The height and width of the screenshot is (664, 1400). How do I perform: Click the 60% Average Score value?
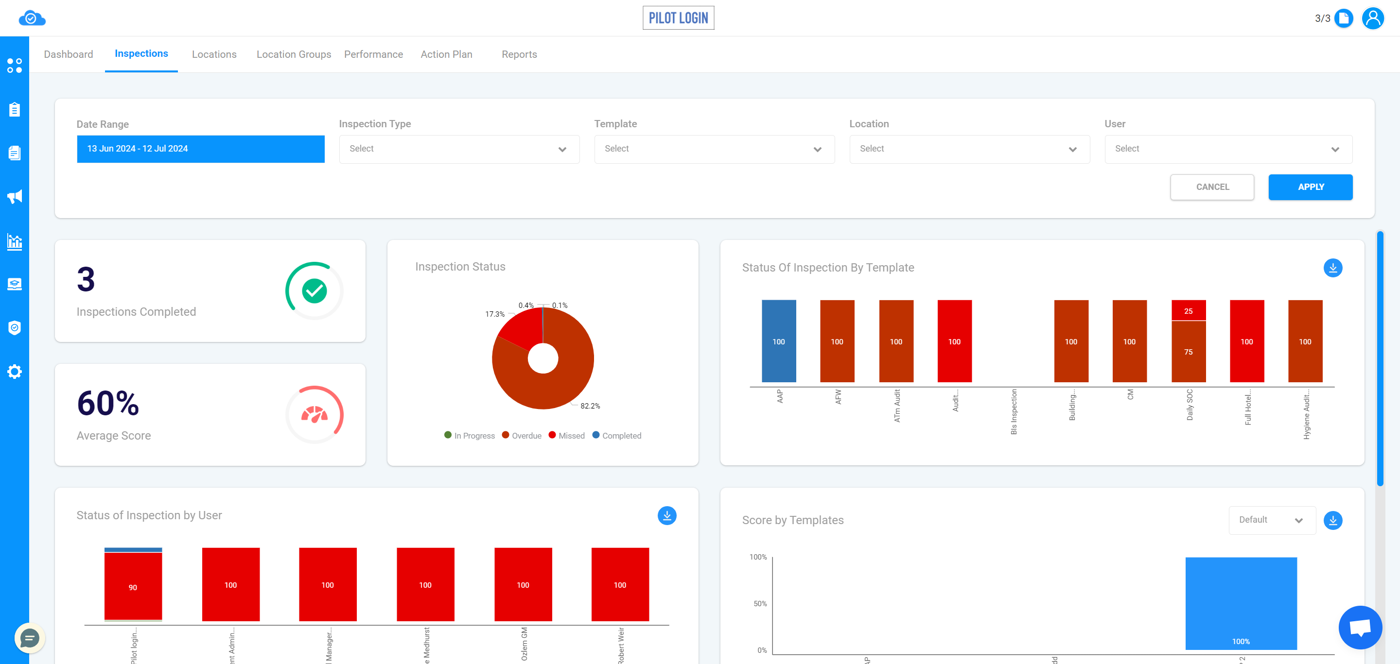(x=108, y=403)
